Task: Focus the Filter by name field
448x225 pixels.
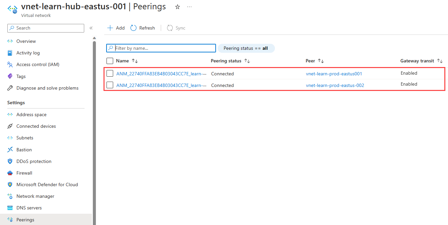Action: pos(161,48)
